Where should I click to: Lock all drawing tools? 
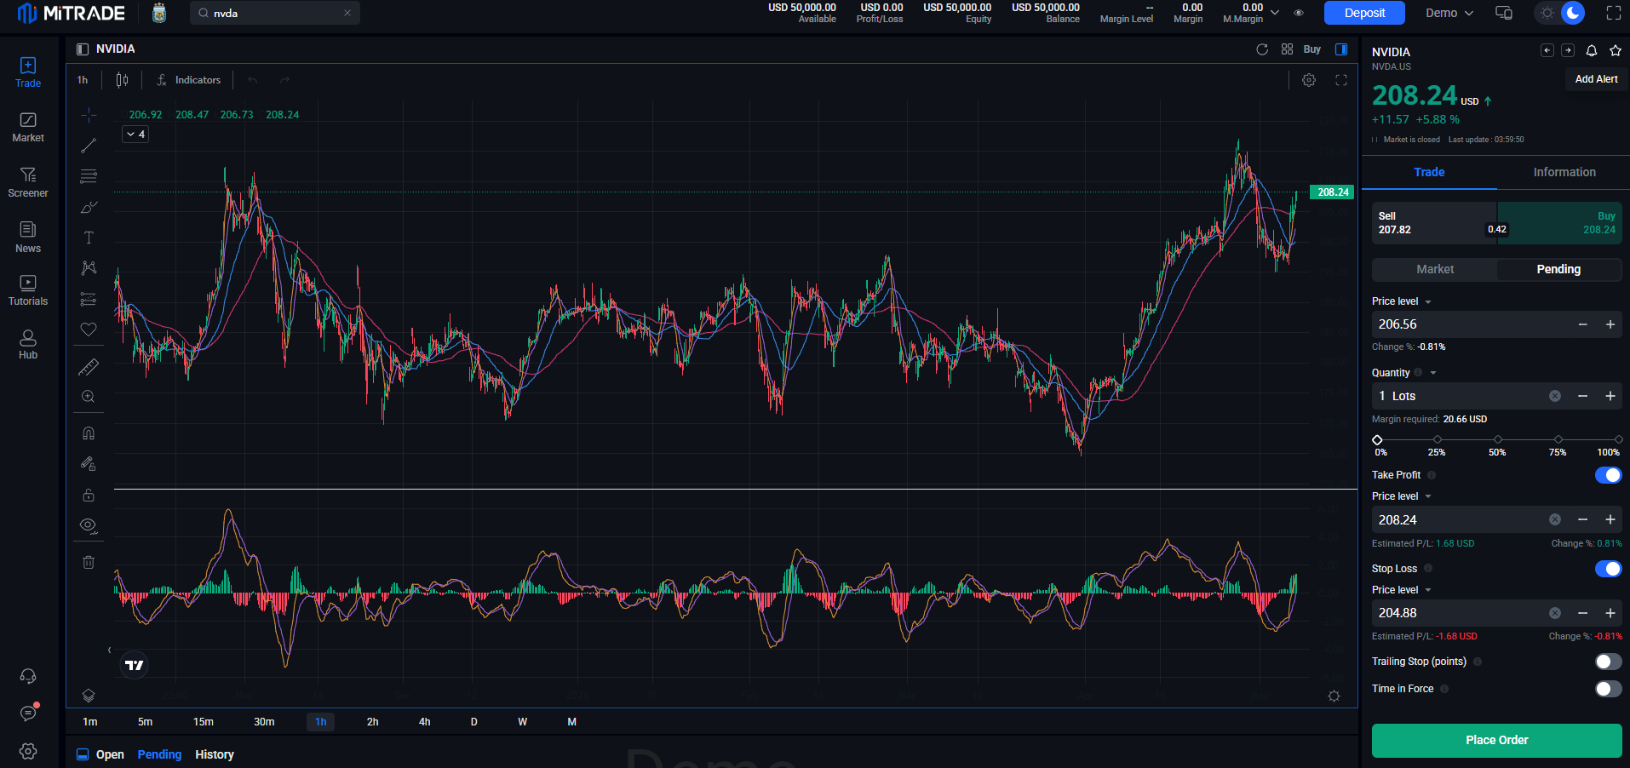coord(89,495)
